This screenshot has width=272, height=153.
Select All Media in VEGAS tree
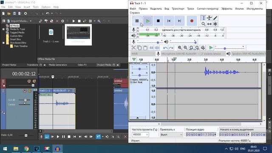point(14,25)
